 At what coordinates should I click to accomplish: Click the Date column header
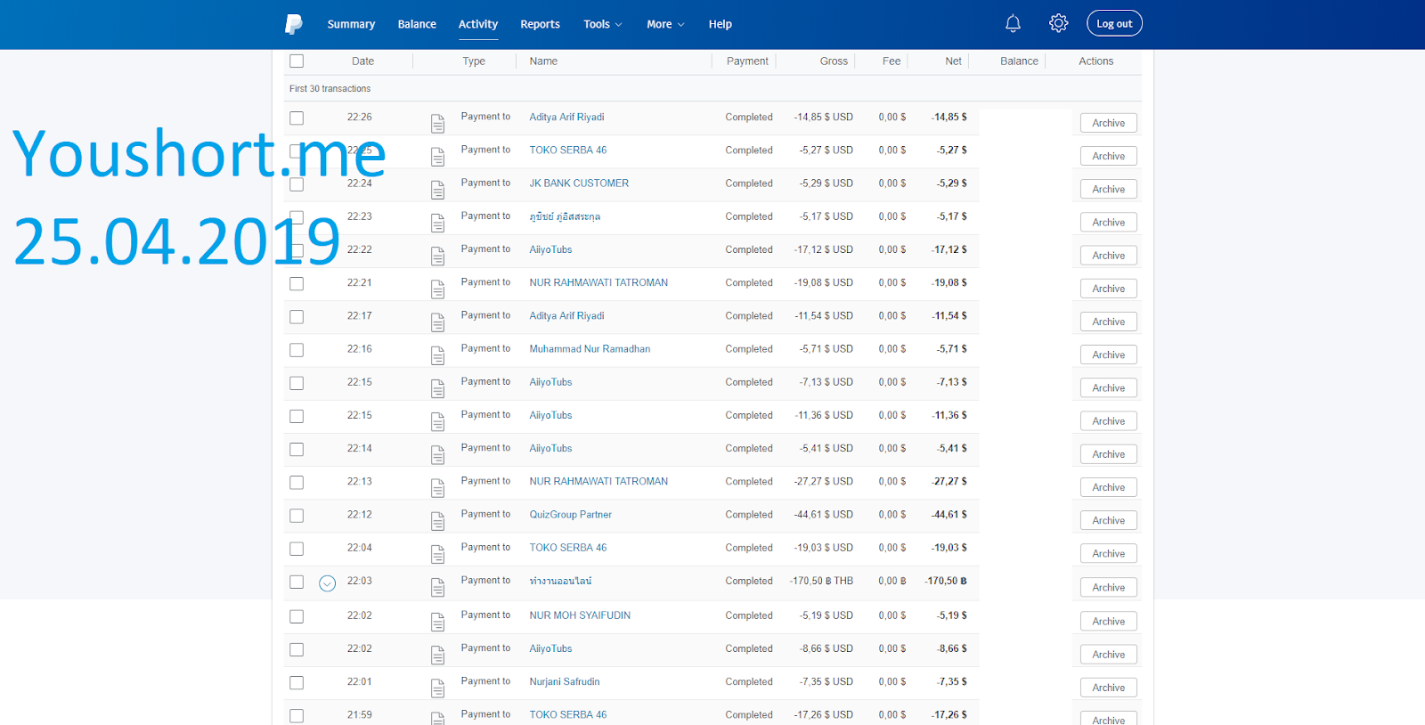point(362,61)
